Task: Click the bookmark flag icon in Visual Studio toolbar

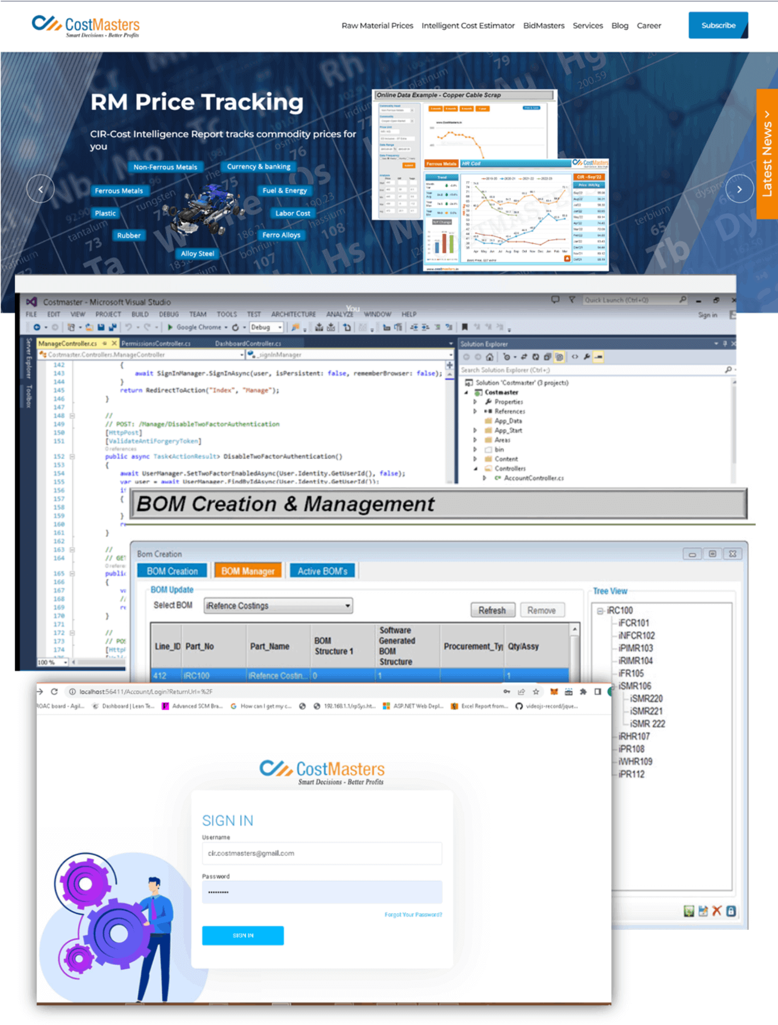Action: (465, 327)
